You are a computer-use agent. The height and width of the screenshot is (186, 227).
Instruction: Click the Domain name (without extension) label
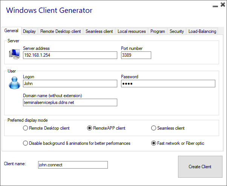tap(52, 96)
